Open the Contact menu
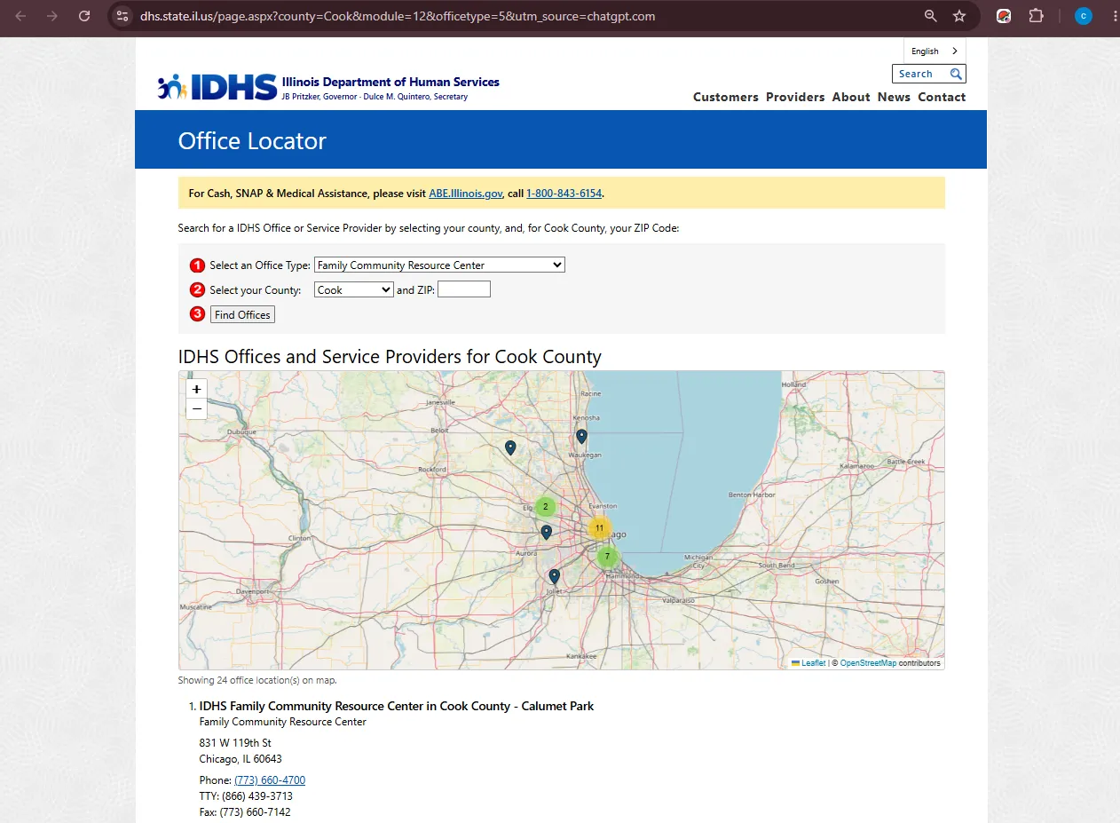Screen dimensions: 1120x823 click(942, 97)
